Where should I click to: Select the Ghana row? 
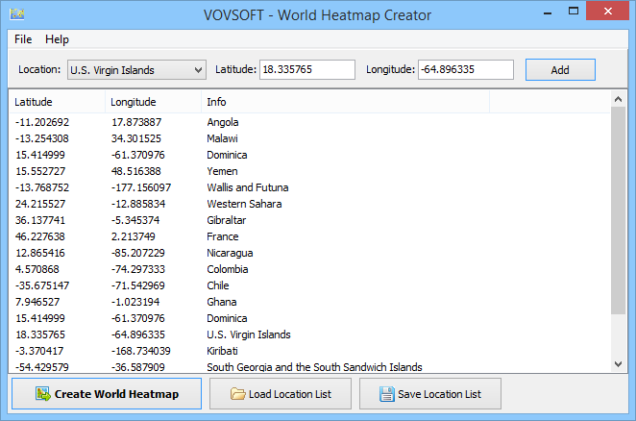pos(309,302)
